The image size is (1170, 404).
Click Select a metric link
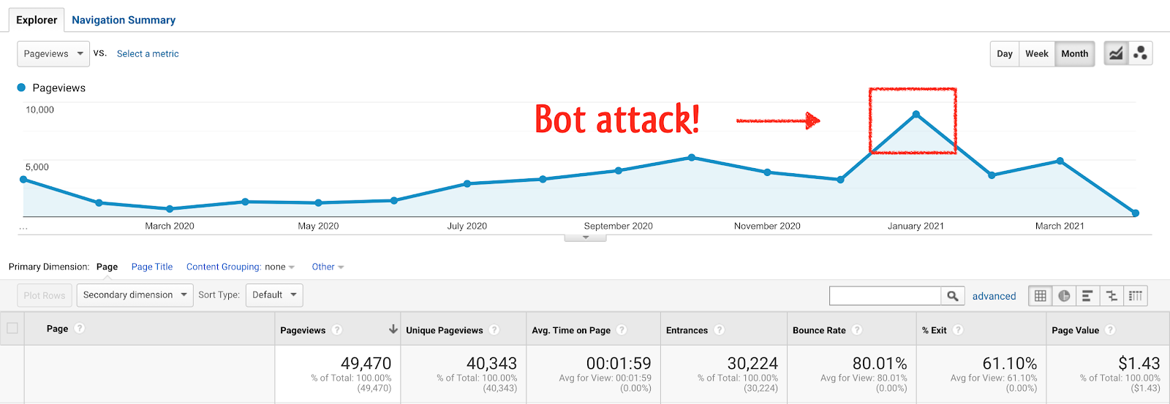148,53
